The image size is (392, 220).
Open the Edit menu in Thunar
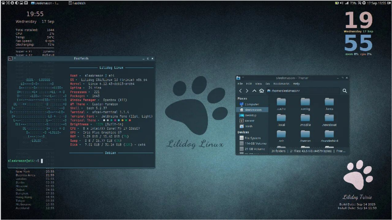pos(249,84)
